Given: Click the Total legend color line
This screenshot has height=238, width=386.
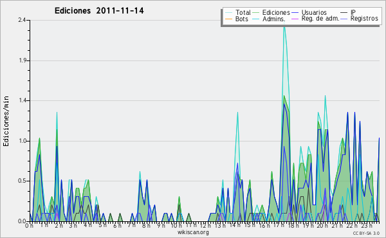Looking at the screenshot, I should tap(229, 13).
